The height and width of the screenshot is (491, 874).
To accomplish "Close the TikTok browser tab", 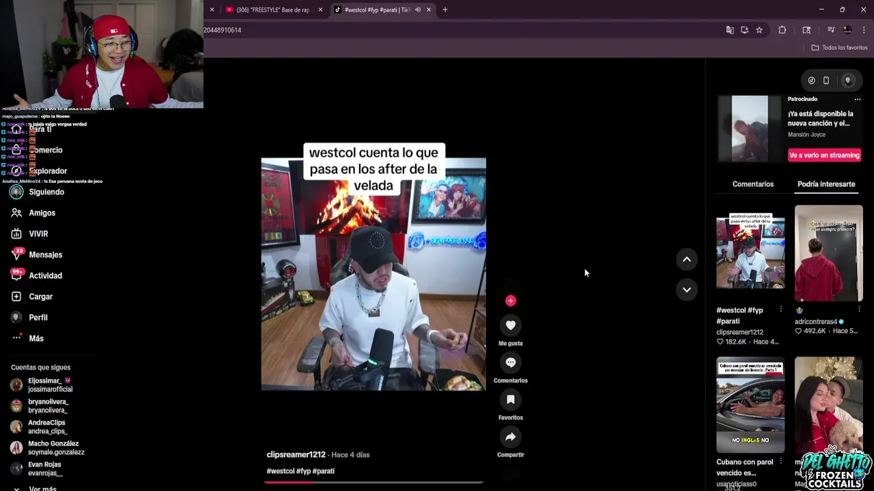I will pyautogui.click(x=429, y=10).
